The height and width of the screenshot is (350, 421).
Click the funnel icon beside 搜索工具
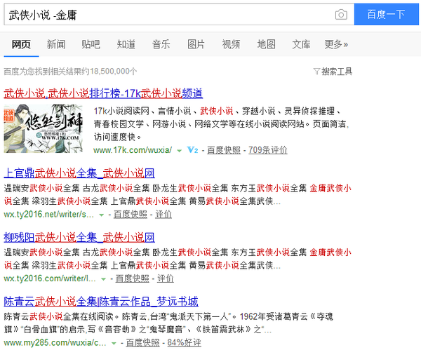(316, 72)
